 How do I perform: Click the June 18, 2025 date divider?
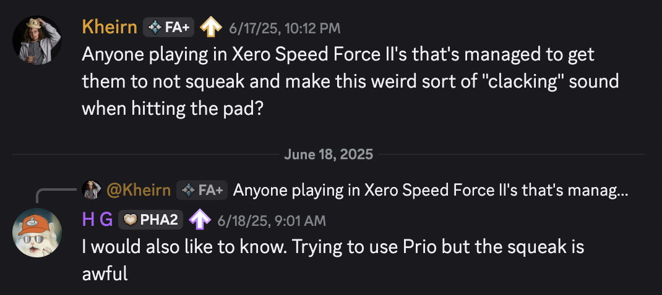coord(329,154)
